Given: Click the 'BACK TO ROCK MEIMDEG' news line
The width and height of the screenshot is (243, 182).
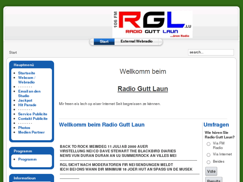Looking at the screenshot, I should [x=104, y=146].
